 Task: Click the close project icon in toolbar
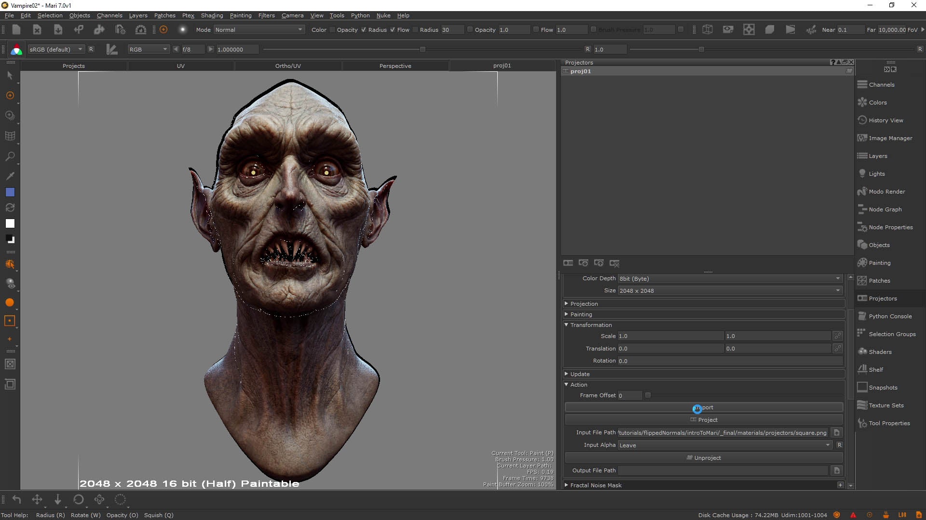37,30
